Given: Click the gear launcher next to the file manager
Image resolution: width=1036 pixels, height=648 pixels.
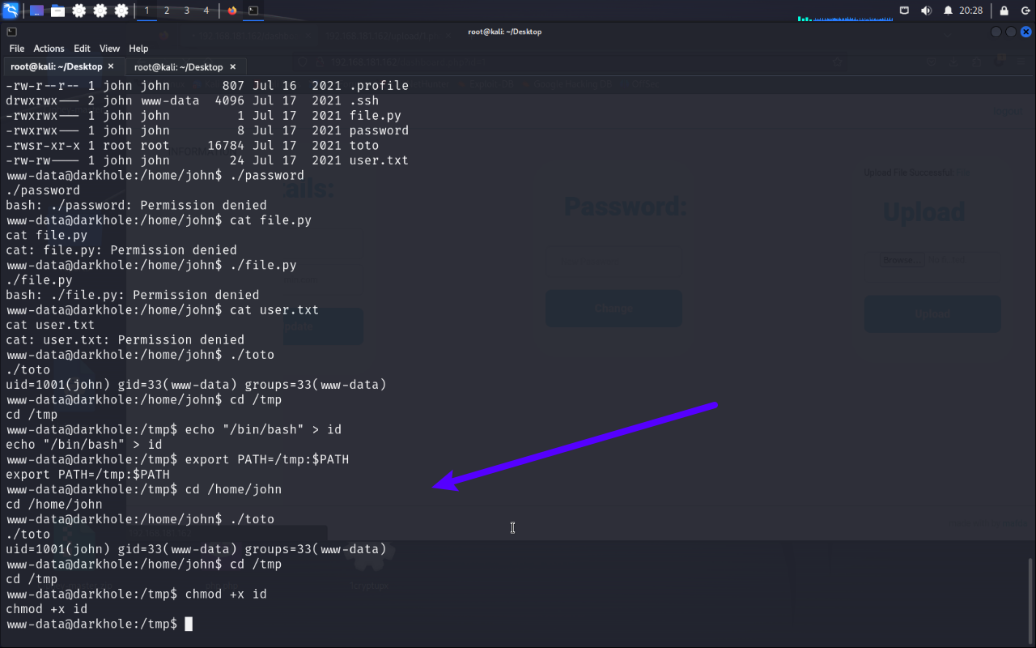Looking at the screenshot, I should point(79,11).
